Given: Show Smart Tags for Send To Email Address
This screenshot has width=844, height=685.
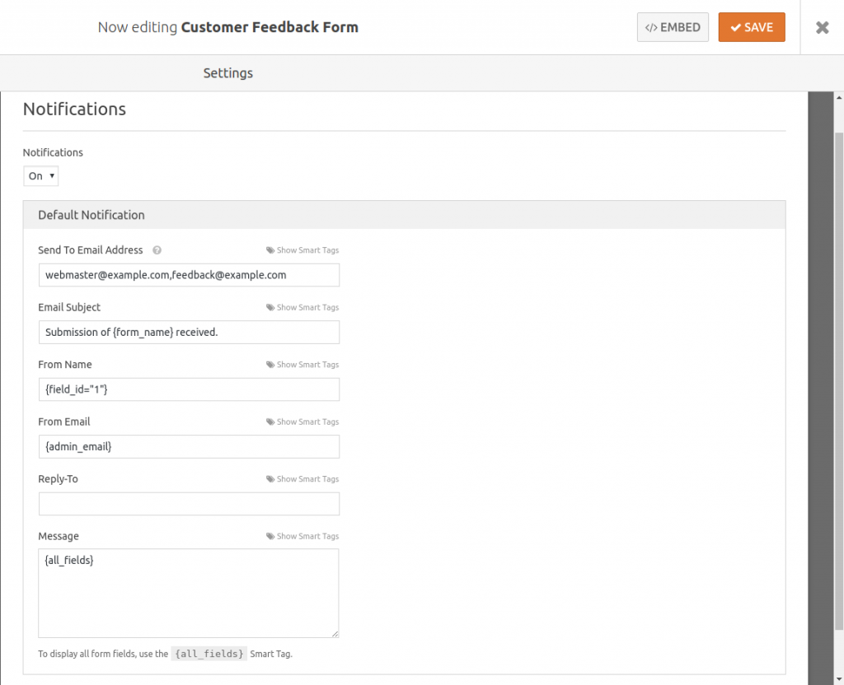Looking at the screenshot, I should tap(302, 249).
